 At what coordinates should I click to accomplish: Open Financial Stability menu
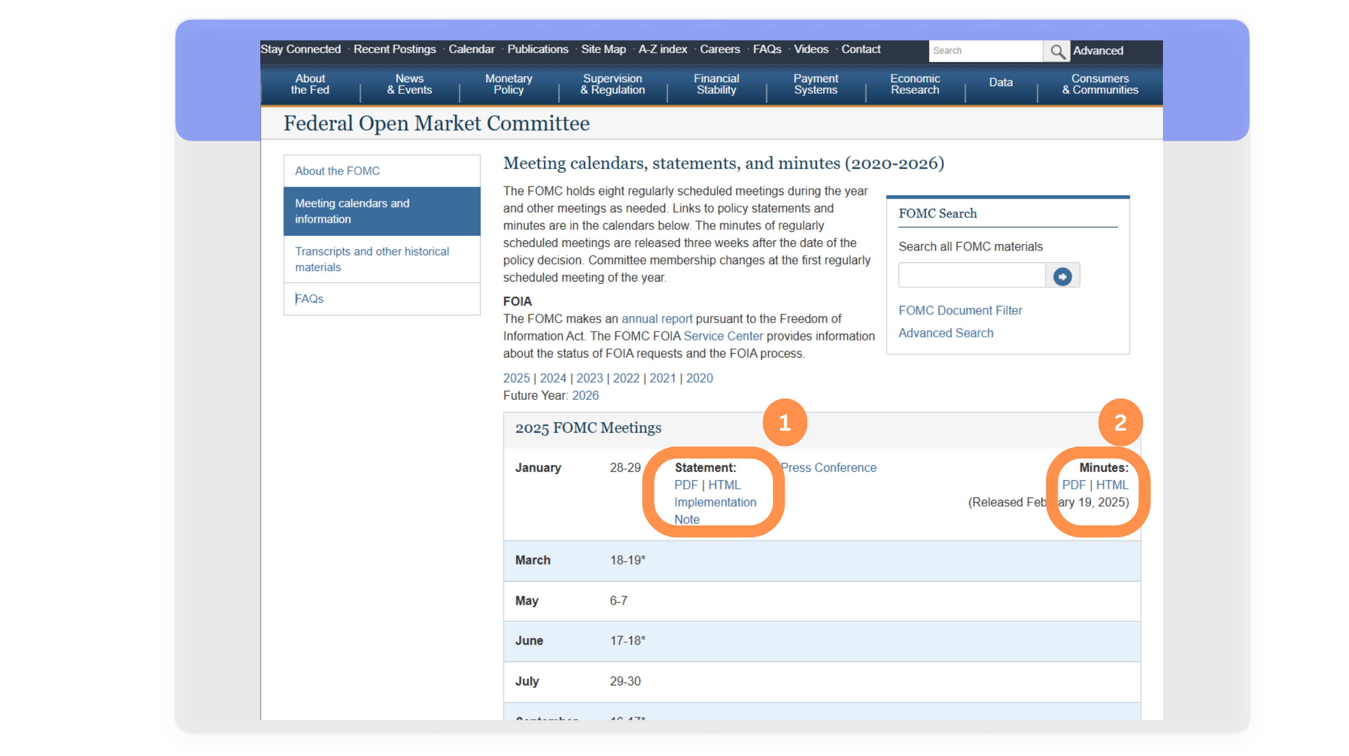pos(716,84)
